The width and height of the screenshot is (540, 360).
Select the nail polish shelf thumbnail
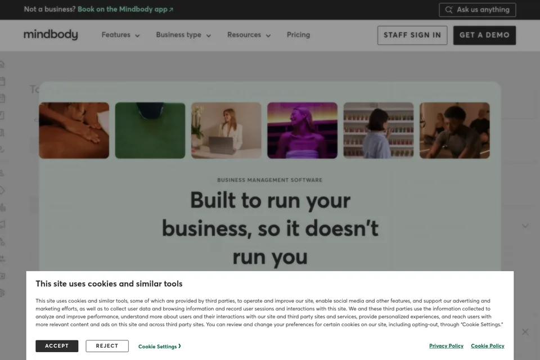(x=379, y=130)
